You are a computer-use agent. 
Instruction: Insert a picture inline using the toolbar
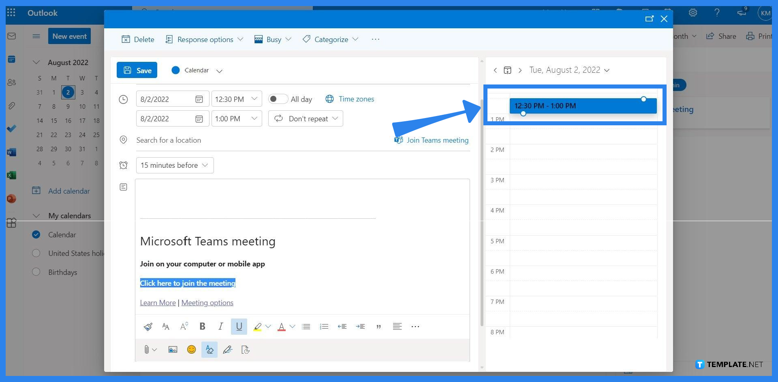172,349
